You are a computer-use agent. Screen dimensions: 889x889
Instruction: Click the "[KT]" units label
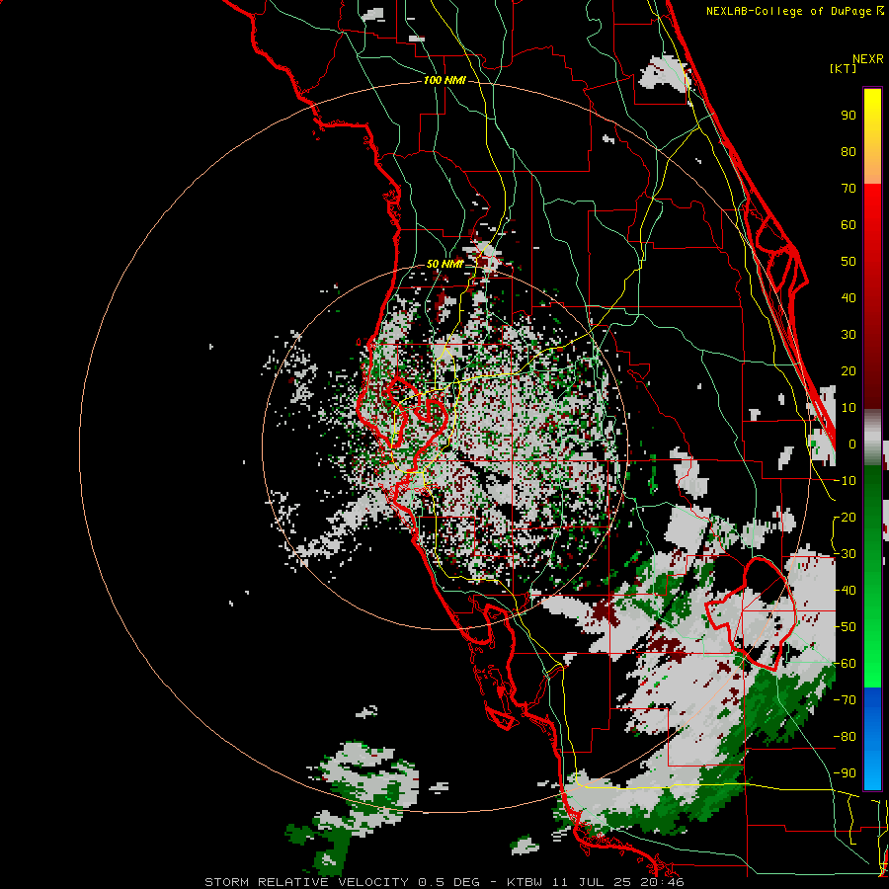[x=844, y=68]
